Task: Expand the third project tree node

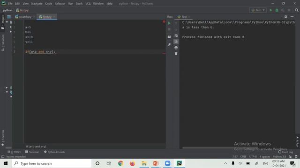Action: click(11, 32)
